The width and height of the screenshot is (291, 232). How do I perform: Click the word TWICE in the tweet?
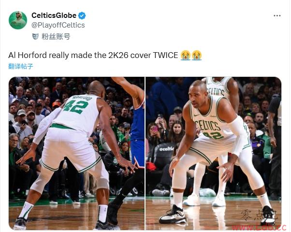pos(165,55)
